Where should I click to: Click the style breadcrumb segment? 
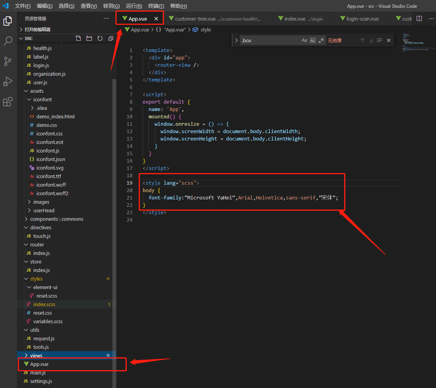[202, 29]
